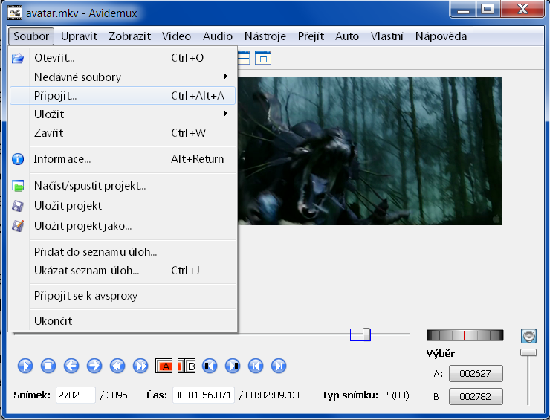Jump to next keyframe (double right arrows)
Screen dimensions: 550x420
coord(140,366)
